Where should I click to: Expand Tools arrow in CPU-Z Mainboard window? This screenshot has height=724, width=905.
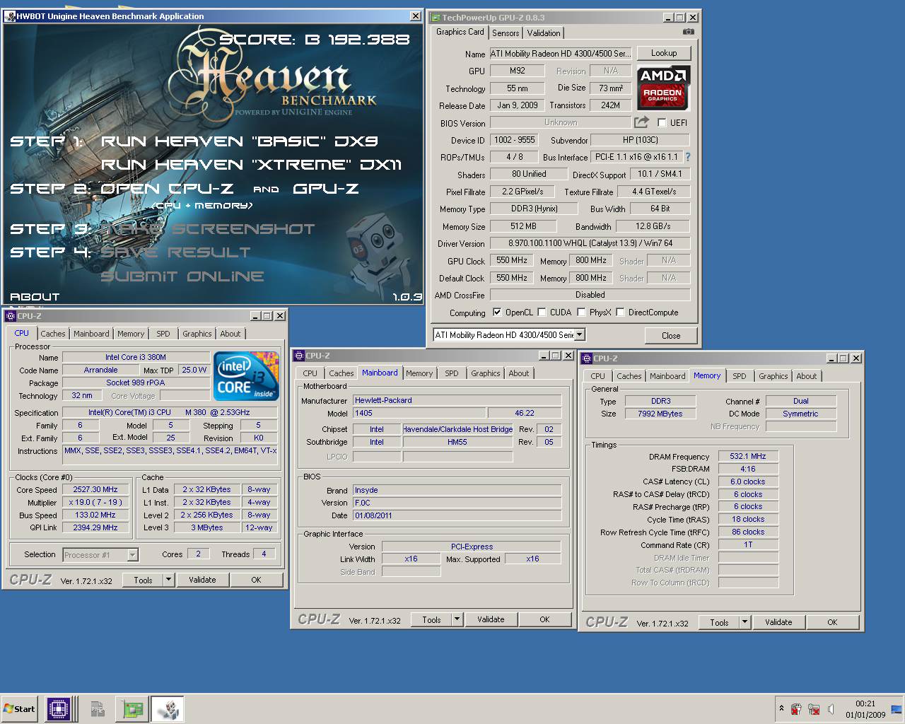(457, 619)
